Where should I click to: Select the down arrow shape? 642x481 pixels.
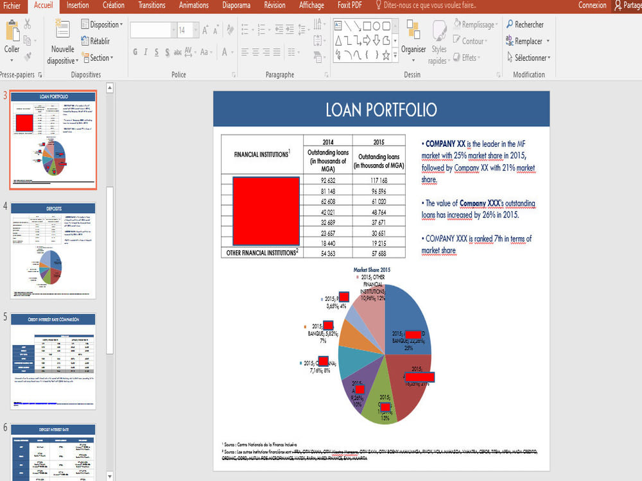[376, 40]
